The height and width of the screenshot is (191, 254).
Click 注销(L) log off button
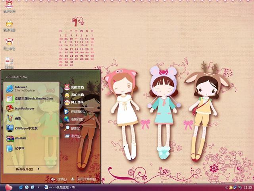(x=59, y=179)
